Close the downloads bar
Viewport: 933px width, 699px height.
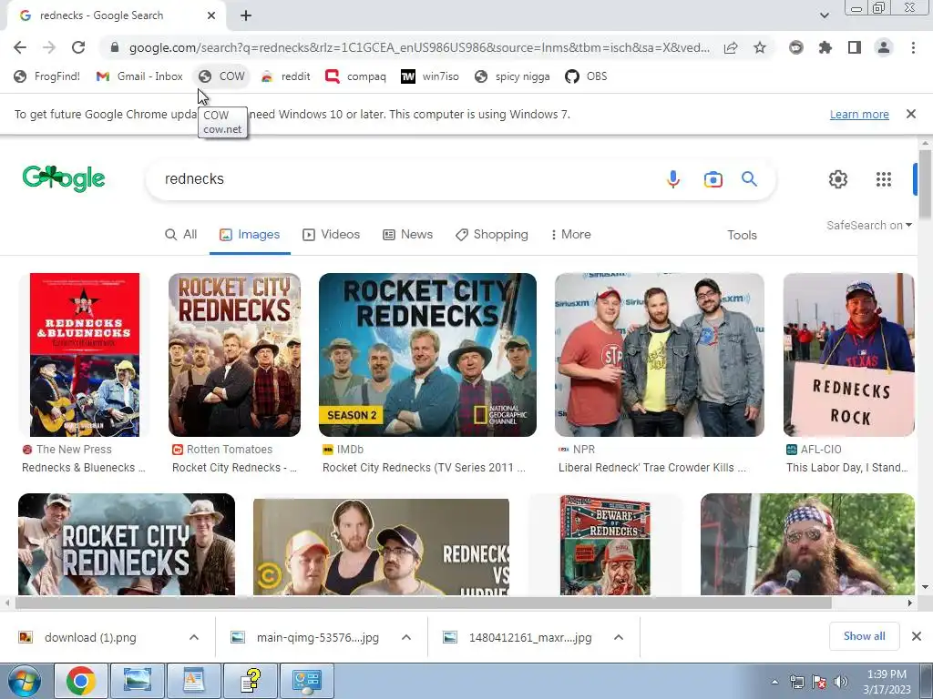pos(917,636)
